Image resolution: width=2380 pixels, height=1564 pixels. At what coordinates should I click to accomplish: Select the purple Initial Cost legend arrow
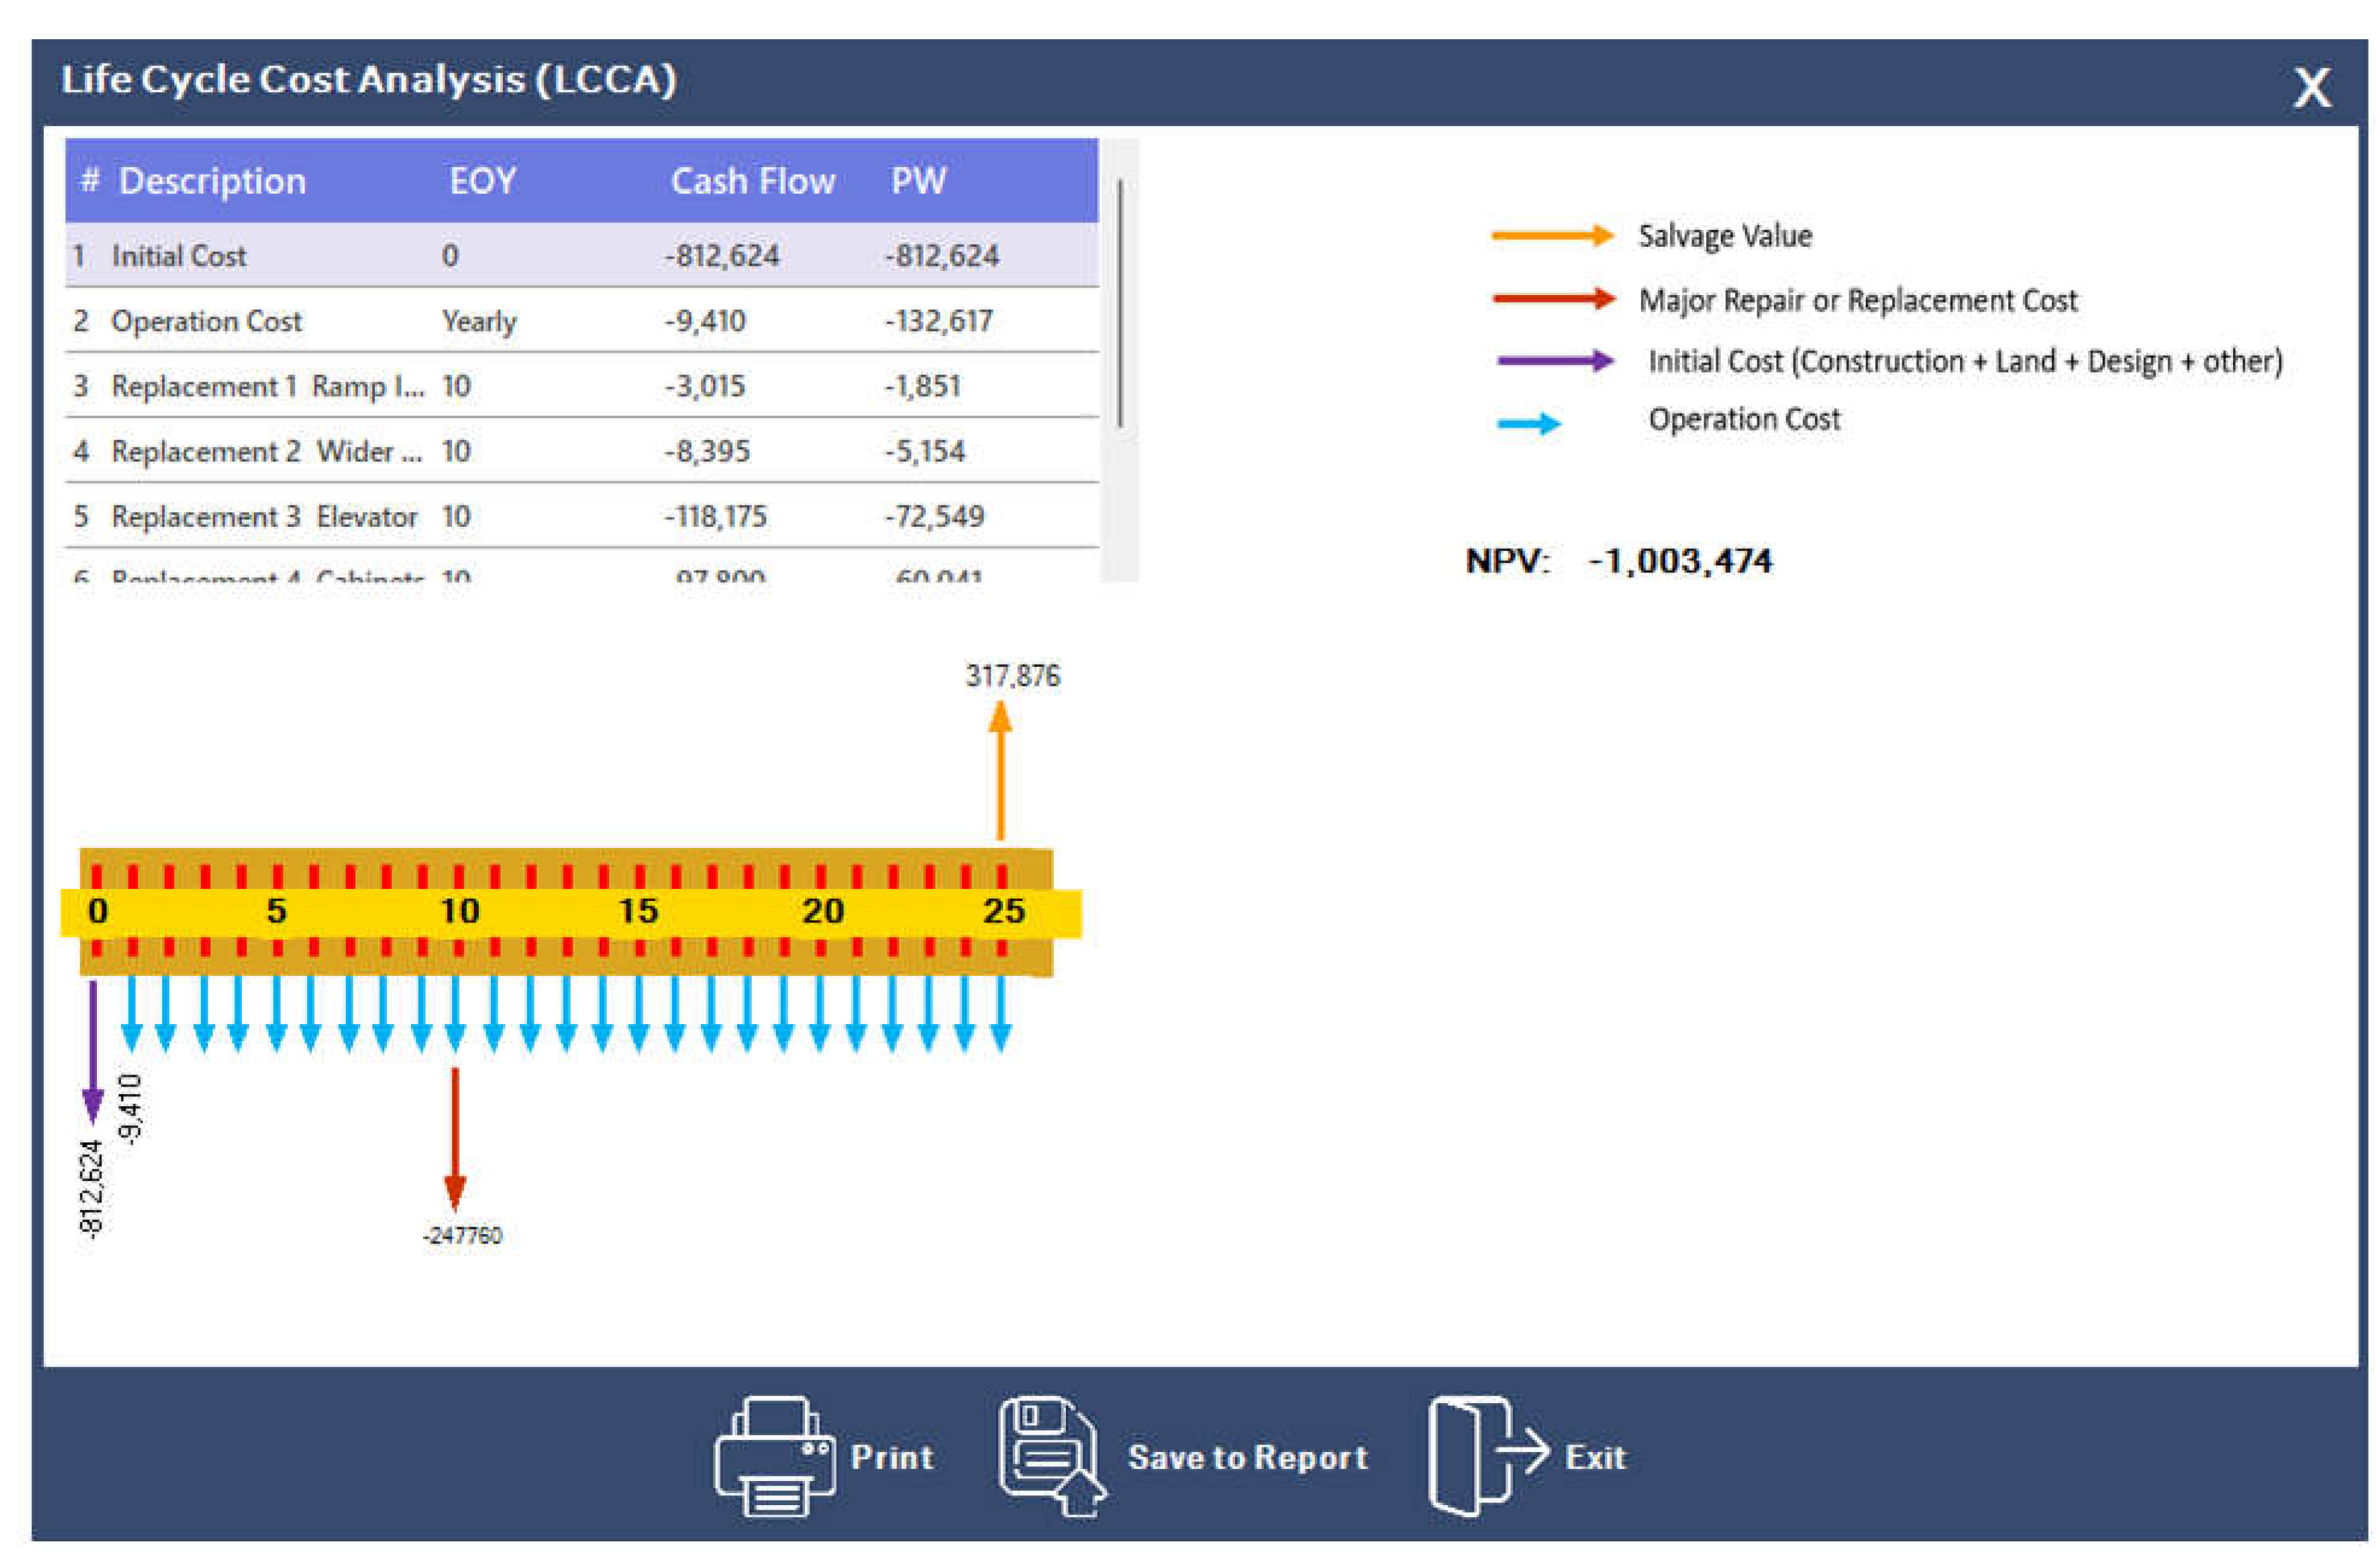click(1553, 360)
